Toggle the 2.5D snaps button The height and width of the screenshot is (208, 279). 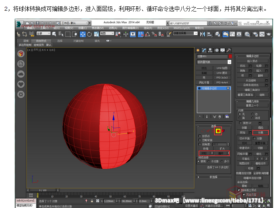141,34
